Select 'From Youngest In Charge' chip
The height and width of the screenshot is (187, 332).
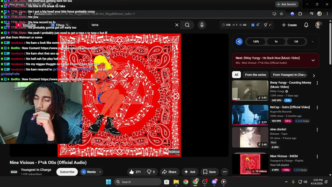tap(290, 75)
